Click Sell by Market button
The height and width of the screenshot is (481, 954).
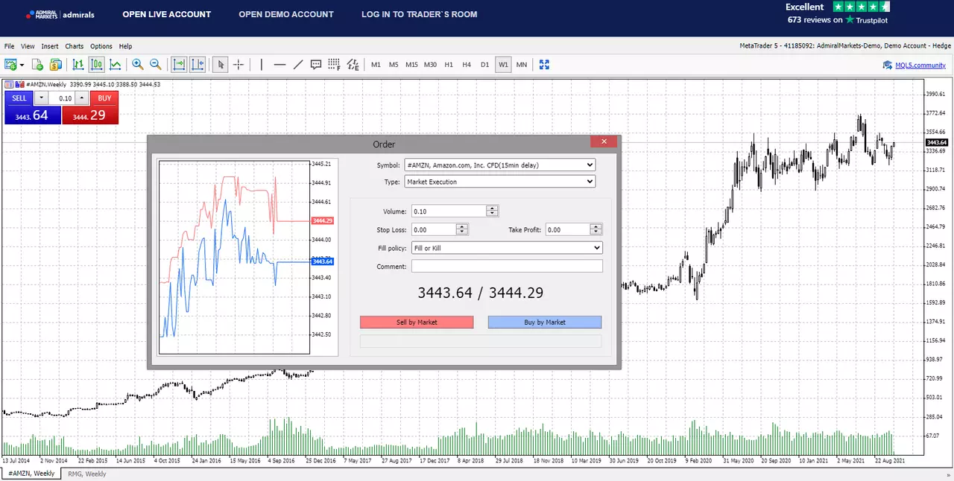pyautogui.click(x=417, y=322)
